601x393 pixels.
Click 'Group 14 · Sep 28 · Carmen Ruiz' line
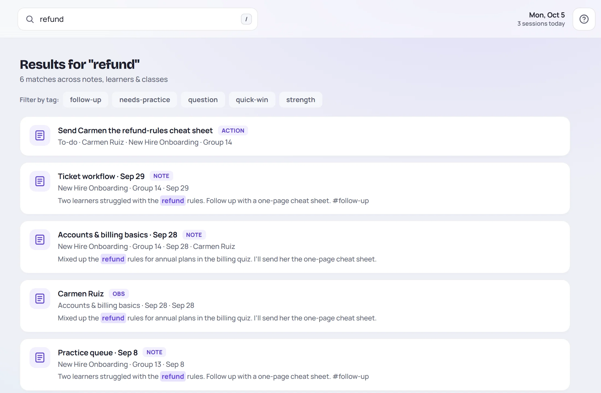(x=146, y=246)
